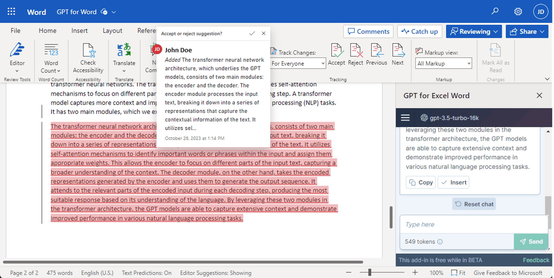Accept the suggestion with the checkmark

[x=252, y=33]
